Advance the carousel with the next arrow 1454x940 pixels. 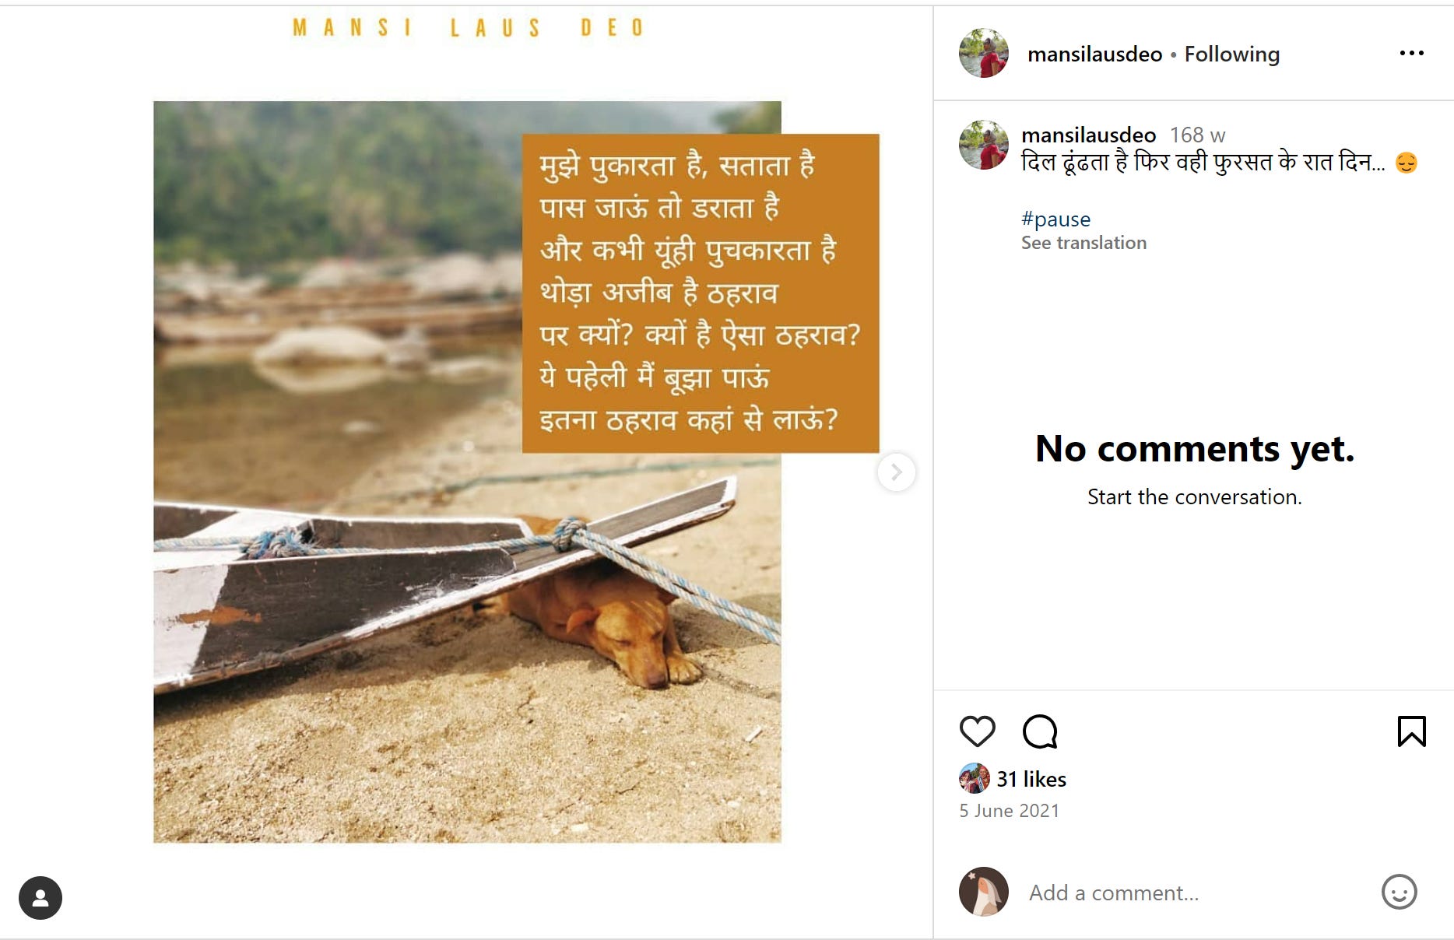click(897, 472)
